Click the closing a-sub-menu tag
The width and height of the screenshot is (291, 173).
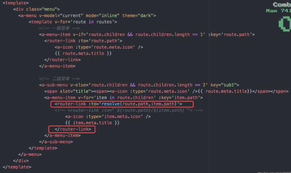(56, 142)
